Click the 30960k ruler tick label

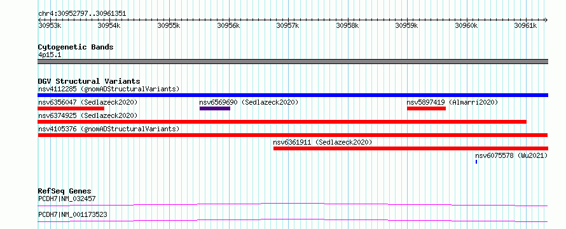(466, 25)
